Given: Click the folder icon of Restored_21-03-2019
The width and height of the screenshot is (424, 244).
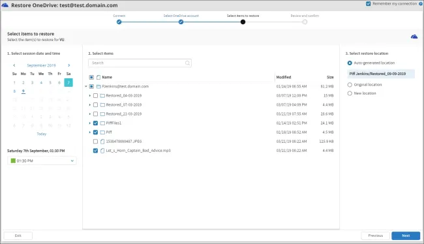Looking at the screenshot, I should click(102, 114).
